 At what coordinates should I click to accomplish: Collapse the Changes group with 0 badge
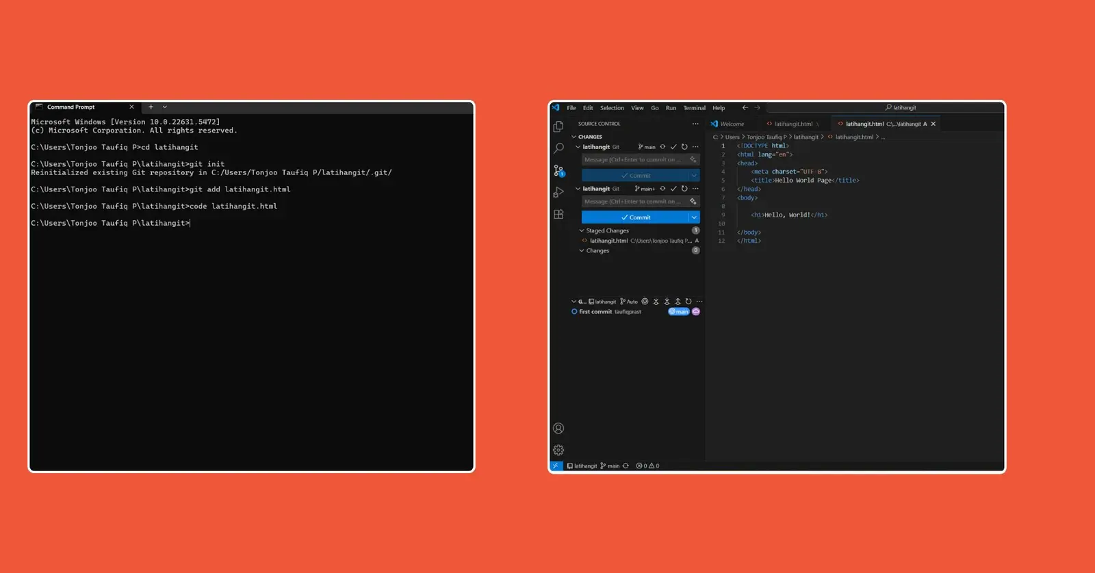pyautogui.click(x=582, y=251)
